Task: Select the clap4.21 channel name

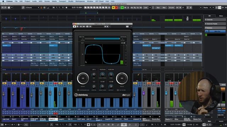Action: click(53, 119)
